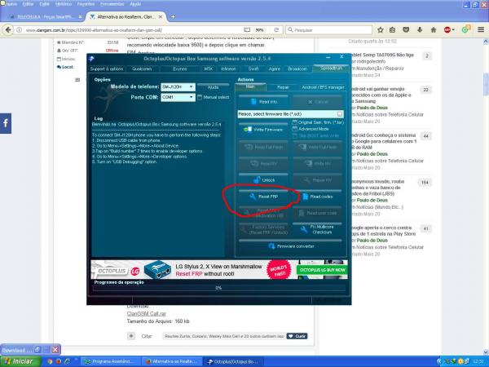Open the red adblock extension dropdown
The image size is (489, 367).
coord(449,30)
